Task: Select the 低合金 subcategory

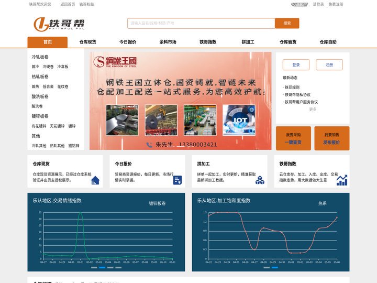Action: coord(48,86)
